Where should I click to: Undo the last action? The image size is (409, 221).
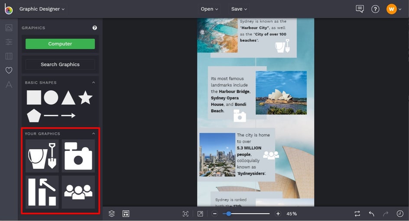click(372, 214)
